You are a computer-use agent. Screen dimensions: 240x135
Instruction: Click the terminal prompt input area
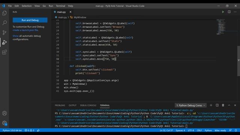pyautogui.click(x=186, y=126)
